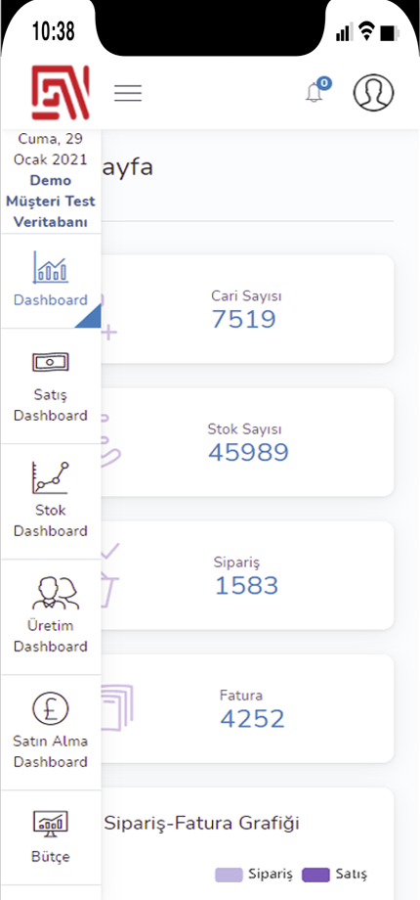The width and height of the screenshot is (420, 900).
Task: Open Üretim Dashboard people icon
Action: tap(56, 594)
